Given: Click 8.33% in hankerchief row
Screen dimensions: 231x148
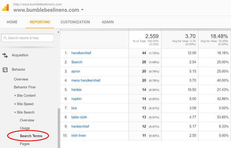Looking at the screenshot, I should point(224,126).
